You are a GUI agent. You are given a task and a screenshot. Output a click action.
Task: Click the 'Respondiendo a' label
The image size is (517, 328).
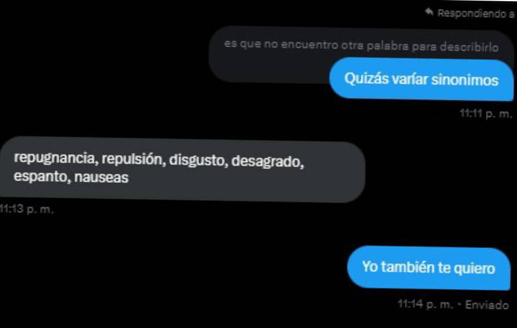point(476,13)
